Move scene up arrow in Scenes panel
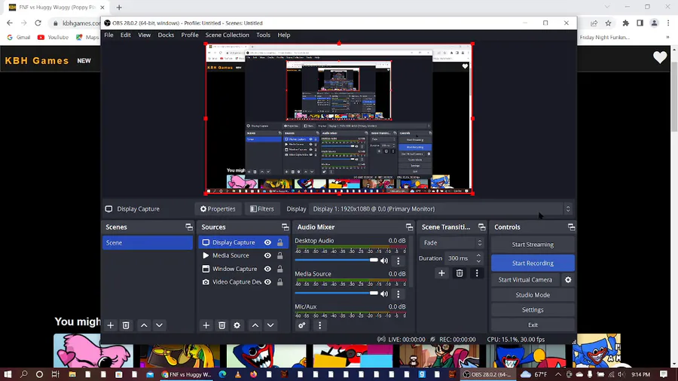The width and height of the screenshot is (678, 381). coord(144,325)
